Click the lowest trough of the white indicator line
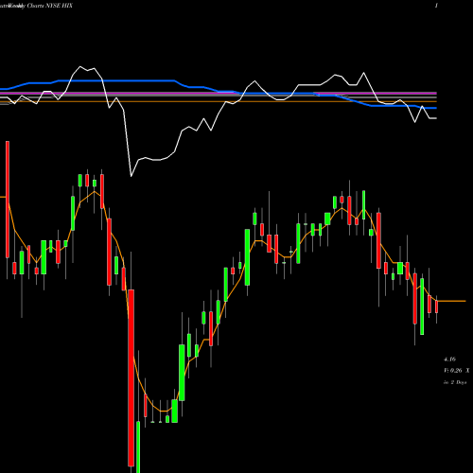The image size is (473, 473). click(131, 175)
